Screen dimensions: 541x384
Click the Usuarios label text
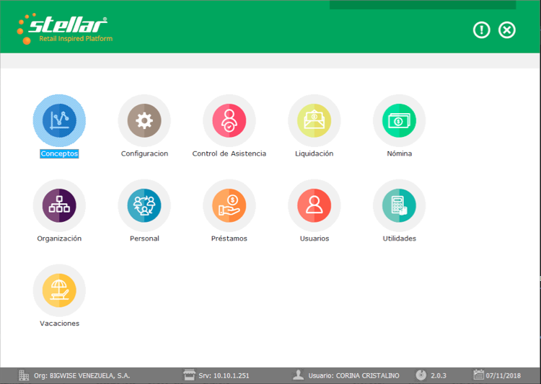point(315,238)
